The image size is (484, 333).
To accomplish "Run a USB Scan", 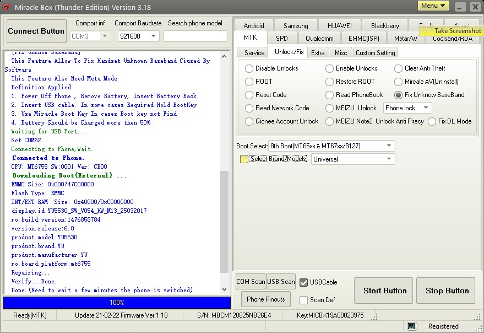I will coord(281,282).
